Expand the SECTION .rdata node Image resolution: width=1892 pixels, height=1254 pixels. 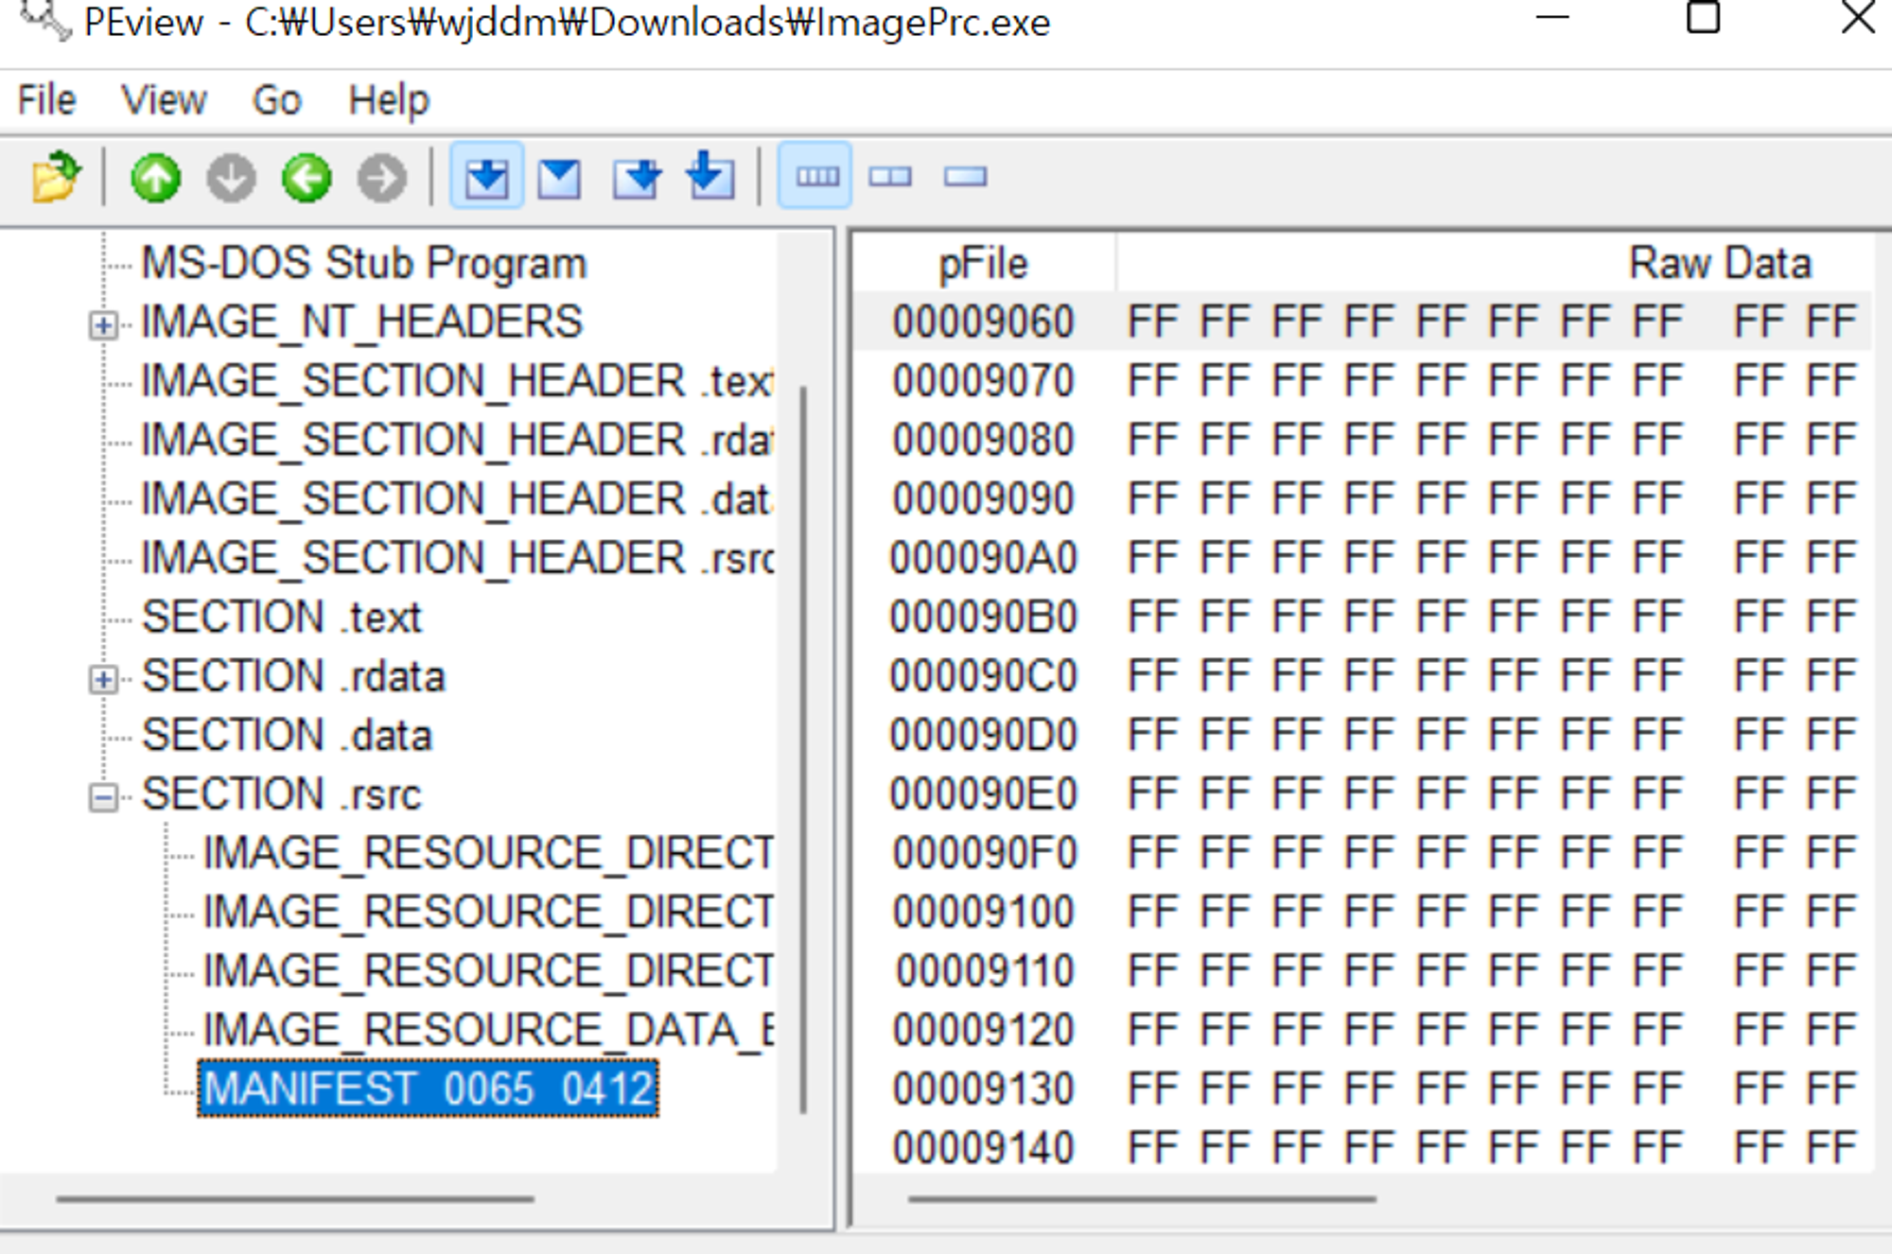point(103,679)
